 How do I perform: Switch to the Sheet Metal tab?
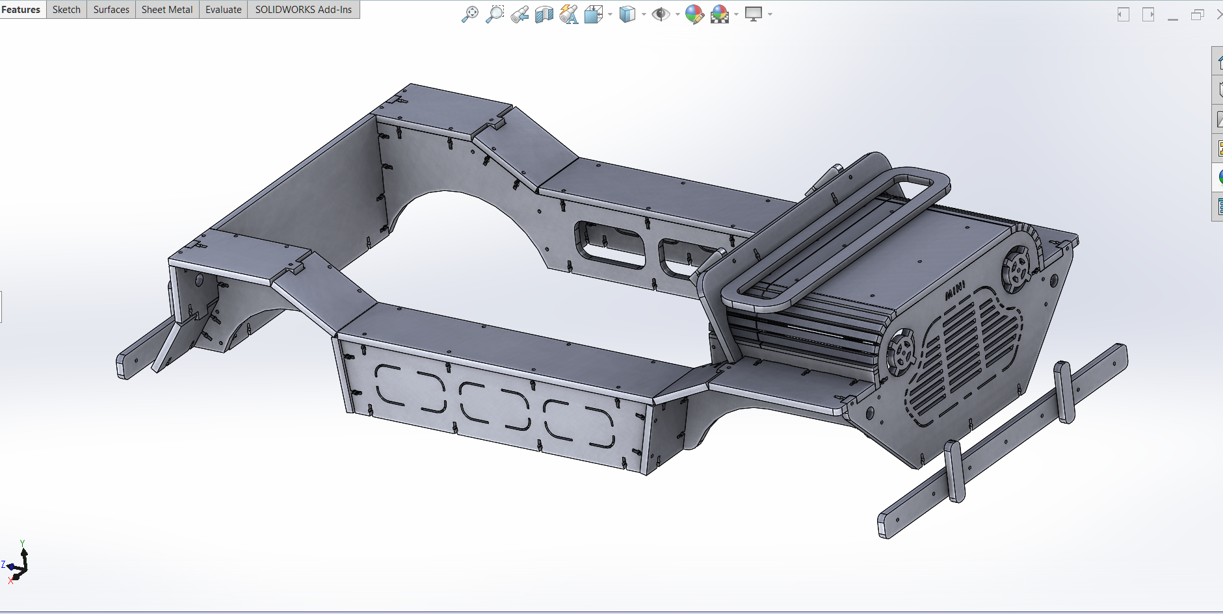pyautogui.click(x=167, y=10)
